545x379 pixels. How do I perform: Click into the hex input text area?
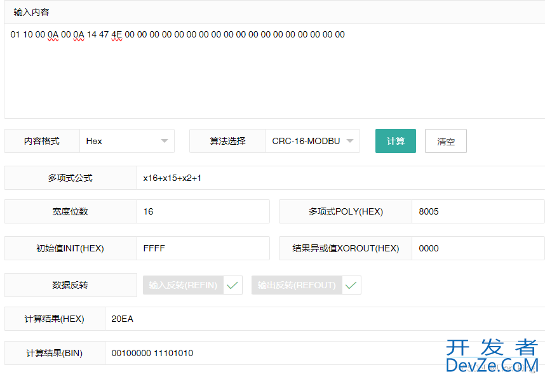(274, 71)
